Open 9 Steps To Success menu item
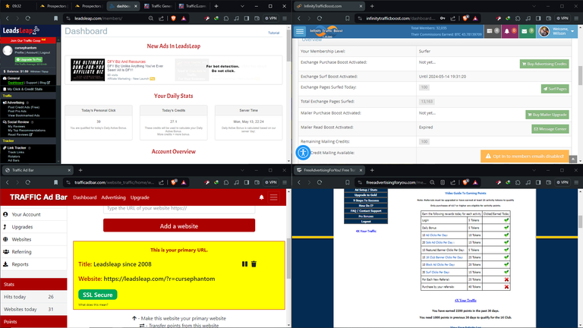 click(366, 200)
